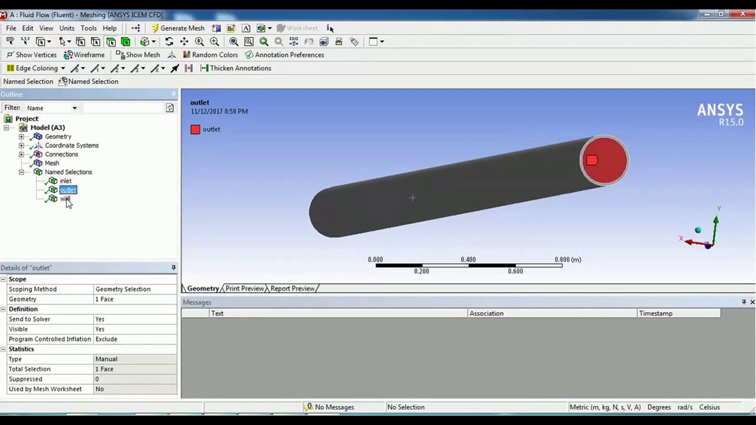
Task: Collapse the Model (A3) tree node
Action: [x=6, y=127]
